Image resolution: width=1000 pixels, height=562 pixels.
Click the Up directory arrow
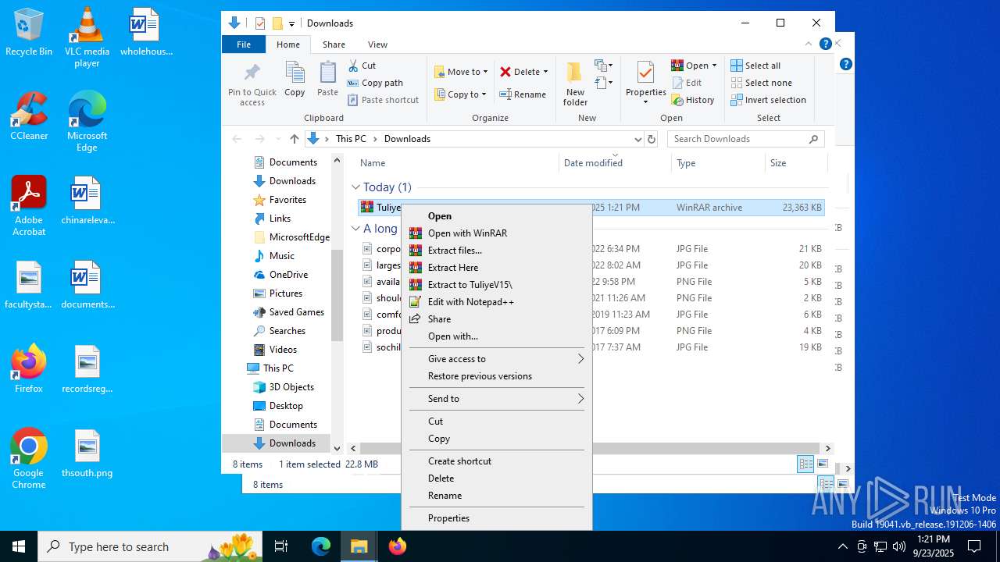(294, 139)
